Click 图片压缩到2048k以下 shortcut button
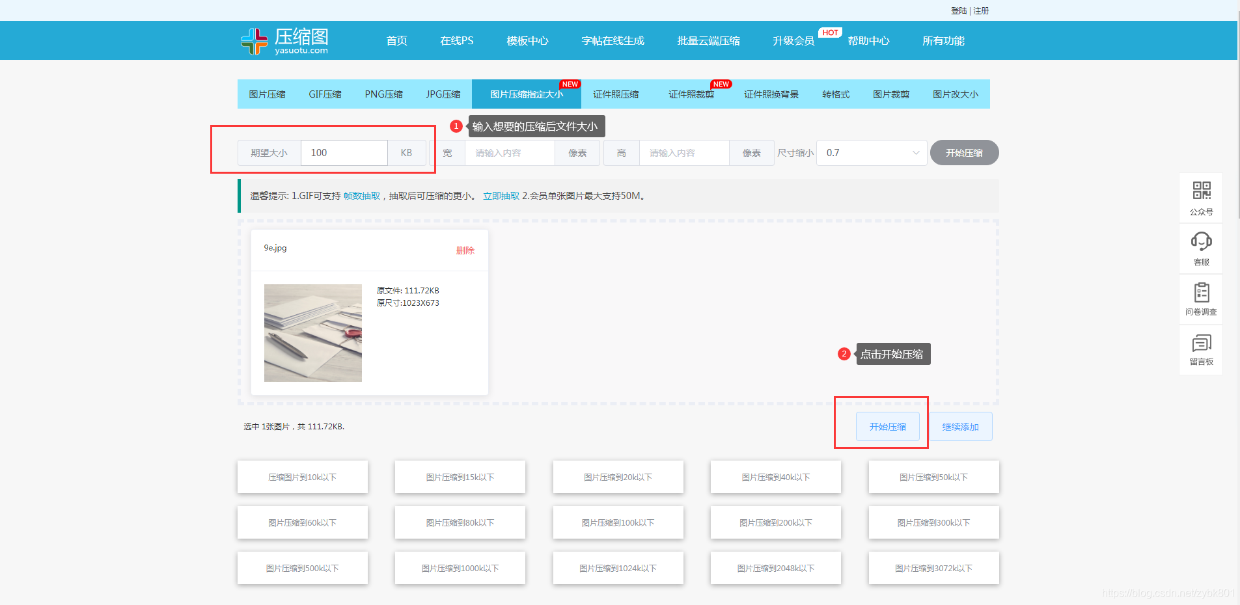Viewport: 1240px width, 605px height. tap(776, 568)
